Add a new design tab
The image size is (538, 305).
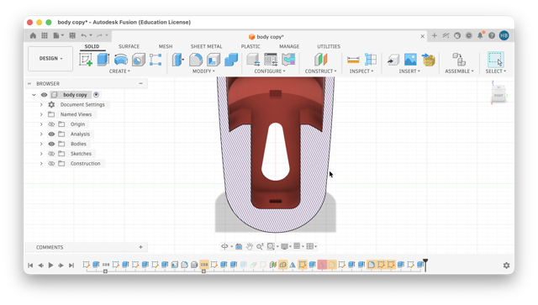point(434,35)
